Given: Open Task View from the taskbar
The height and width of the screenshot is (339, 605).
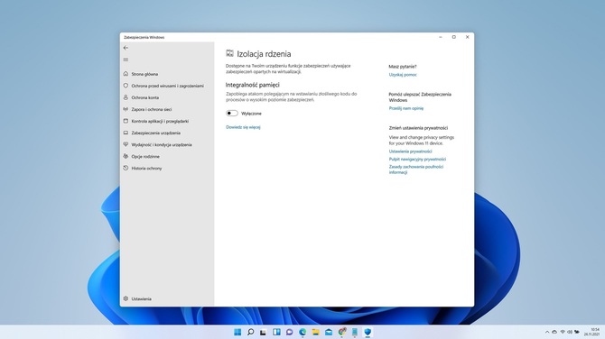Looking at the screenshot, I should click(x=263, y=332).
